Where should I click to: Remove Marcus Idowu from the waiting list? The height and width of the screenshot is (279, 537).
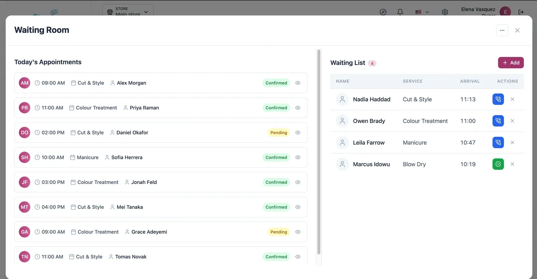(x=512, y=164)
